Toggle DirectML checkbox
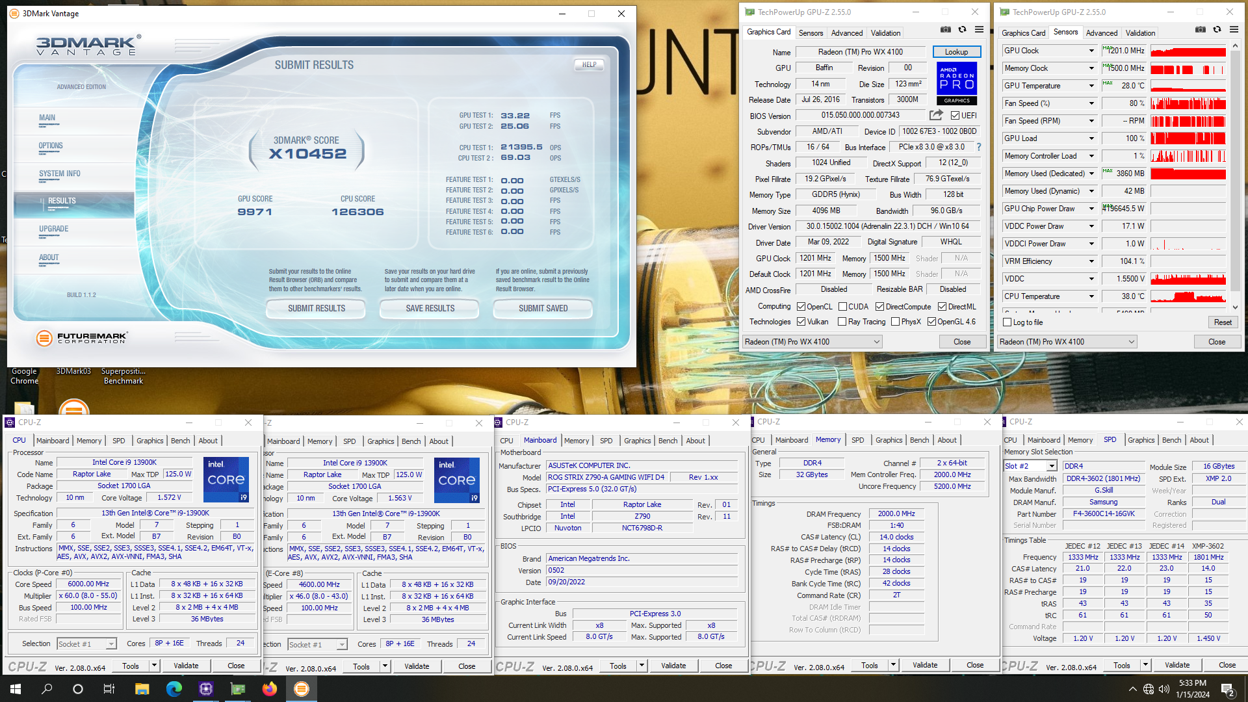This screenshot has height=702, width=1248. [942, 307]
